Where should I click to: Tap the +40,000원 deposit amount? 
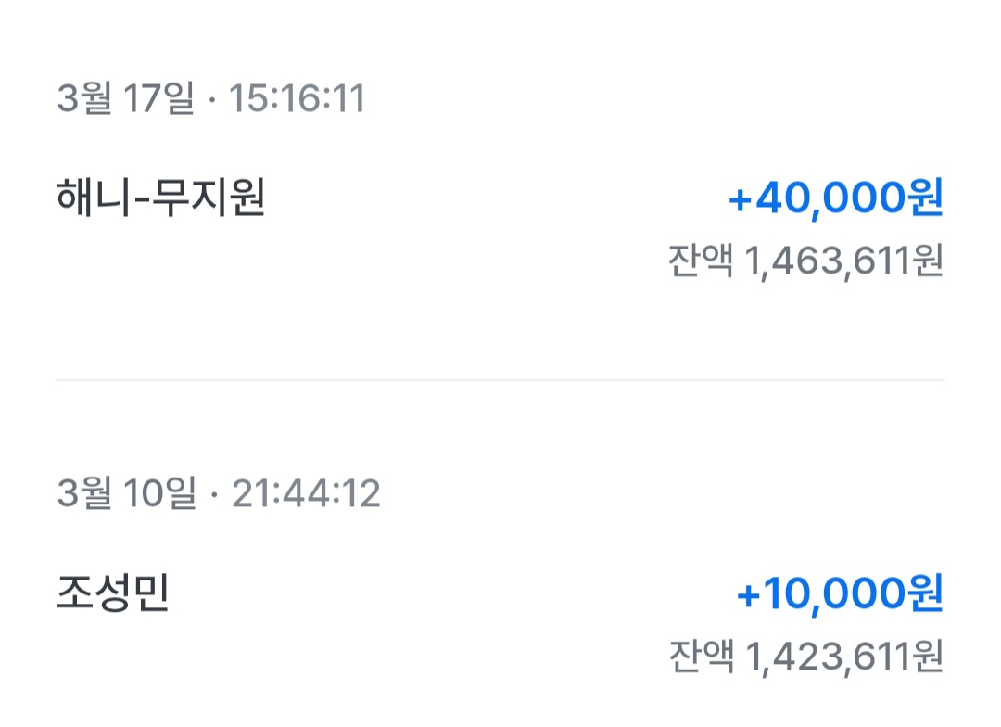[x=836, y=198]
